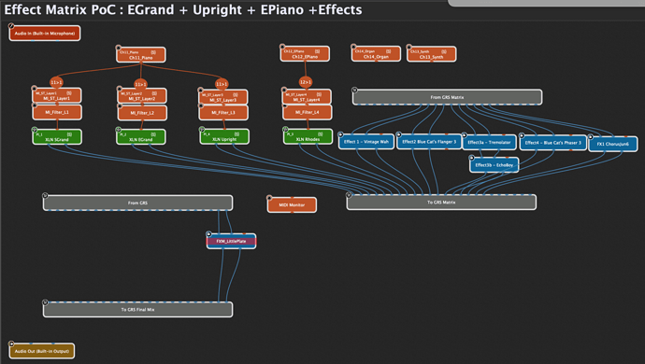645x364 pixels.
Task: Click the corner icon on Effect 1 - Vintage Wah
Action: pos(340,134)
